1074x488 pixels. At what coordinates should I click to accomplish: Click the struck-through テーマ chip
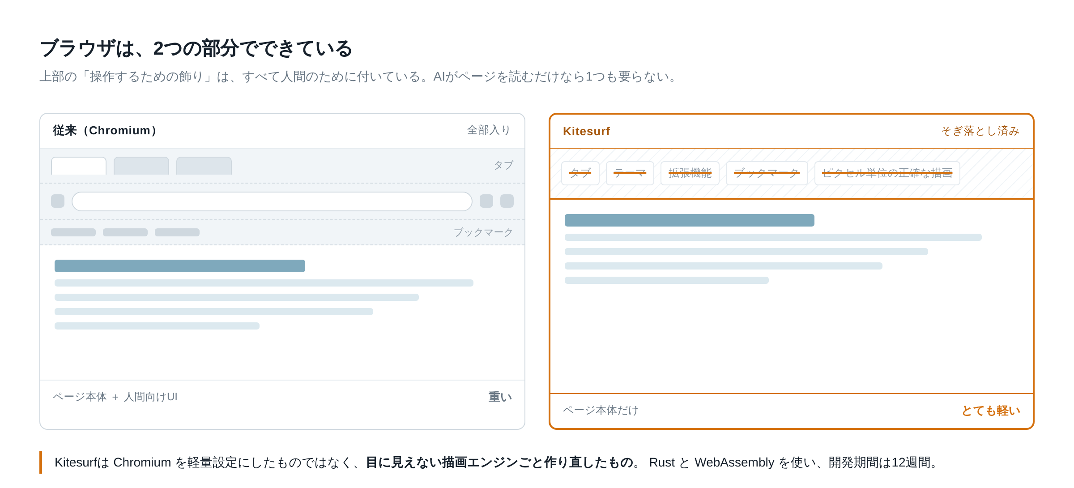click(630, 173)
